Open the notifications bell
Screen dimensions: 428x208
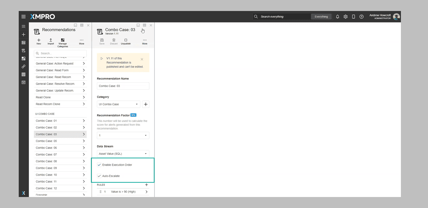pos(337,16)
